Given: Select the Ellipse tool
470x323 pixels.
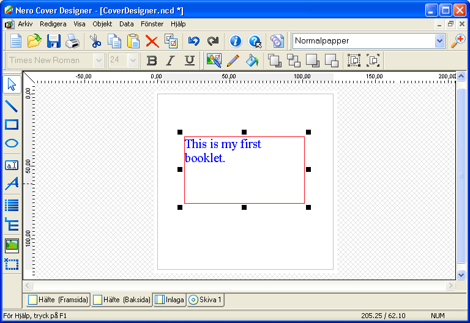Looking at the screenshot, I should coord(12,143).
